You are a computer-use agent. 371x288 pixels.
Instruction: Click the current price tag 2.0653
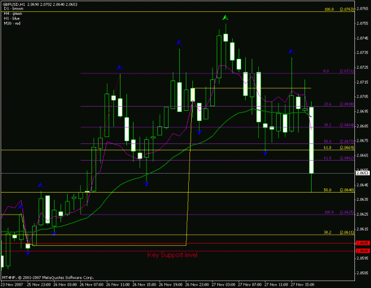click(x=363, y=173)
